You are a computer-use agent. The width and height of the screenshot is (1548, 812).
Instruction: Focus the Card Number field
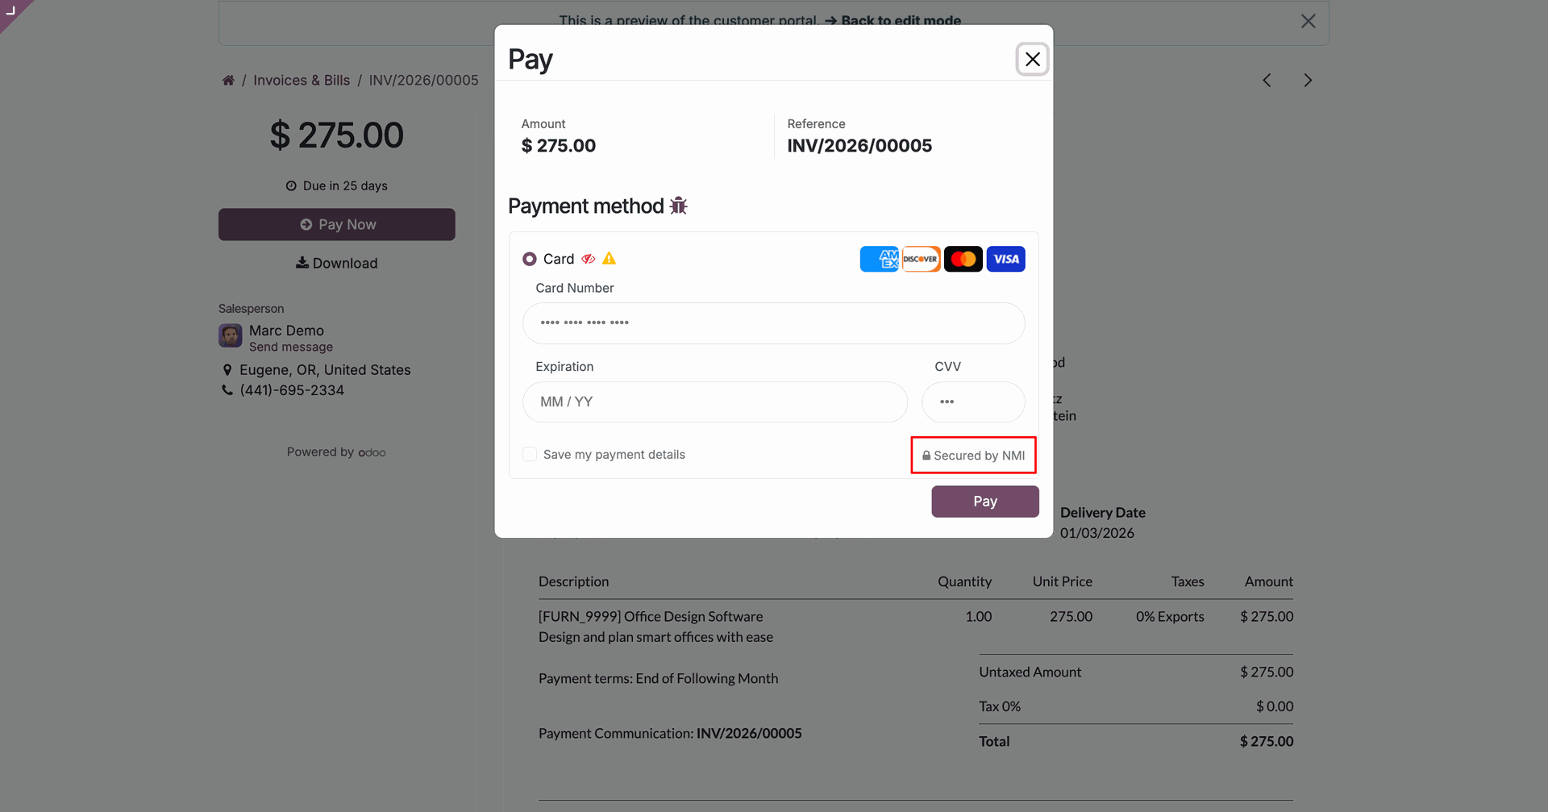pos(773,323)
